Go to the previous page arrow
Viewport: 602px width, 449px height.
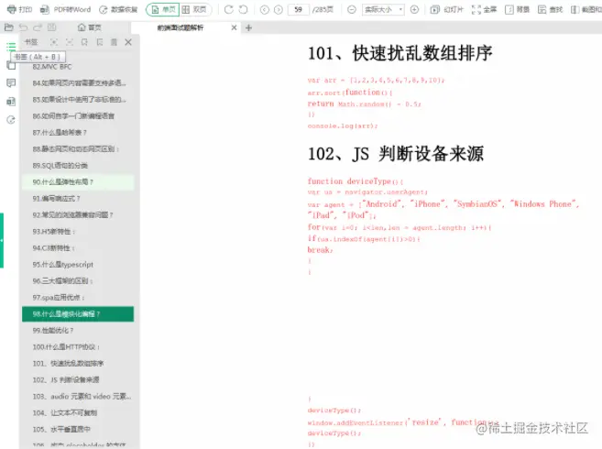click(x=265, y=9)
